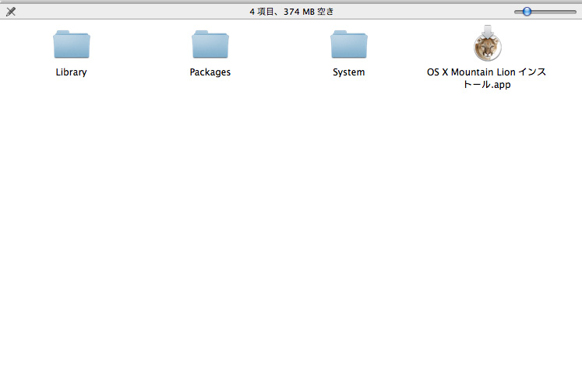Screen dimensions: 582x389
Task: Click the Packages folder name label
Action: [x=210, y=72]
